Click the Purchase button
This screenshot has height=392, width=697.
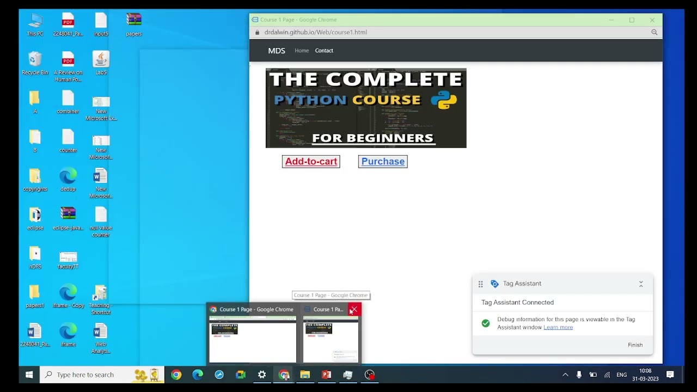click(383, 161)
